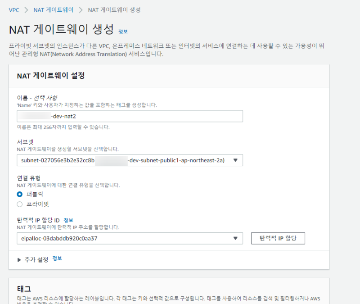Go to the NAT 게이트웨이 breadcrumb link
Image resolution: width=360 pixels, height=304 pixels.
(x=54, y=9)
